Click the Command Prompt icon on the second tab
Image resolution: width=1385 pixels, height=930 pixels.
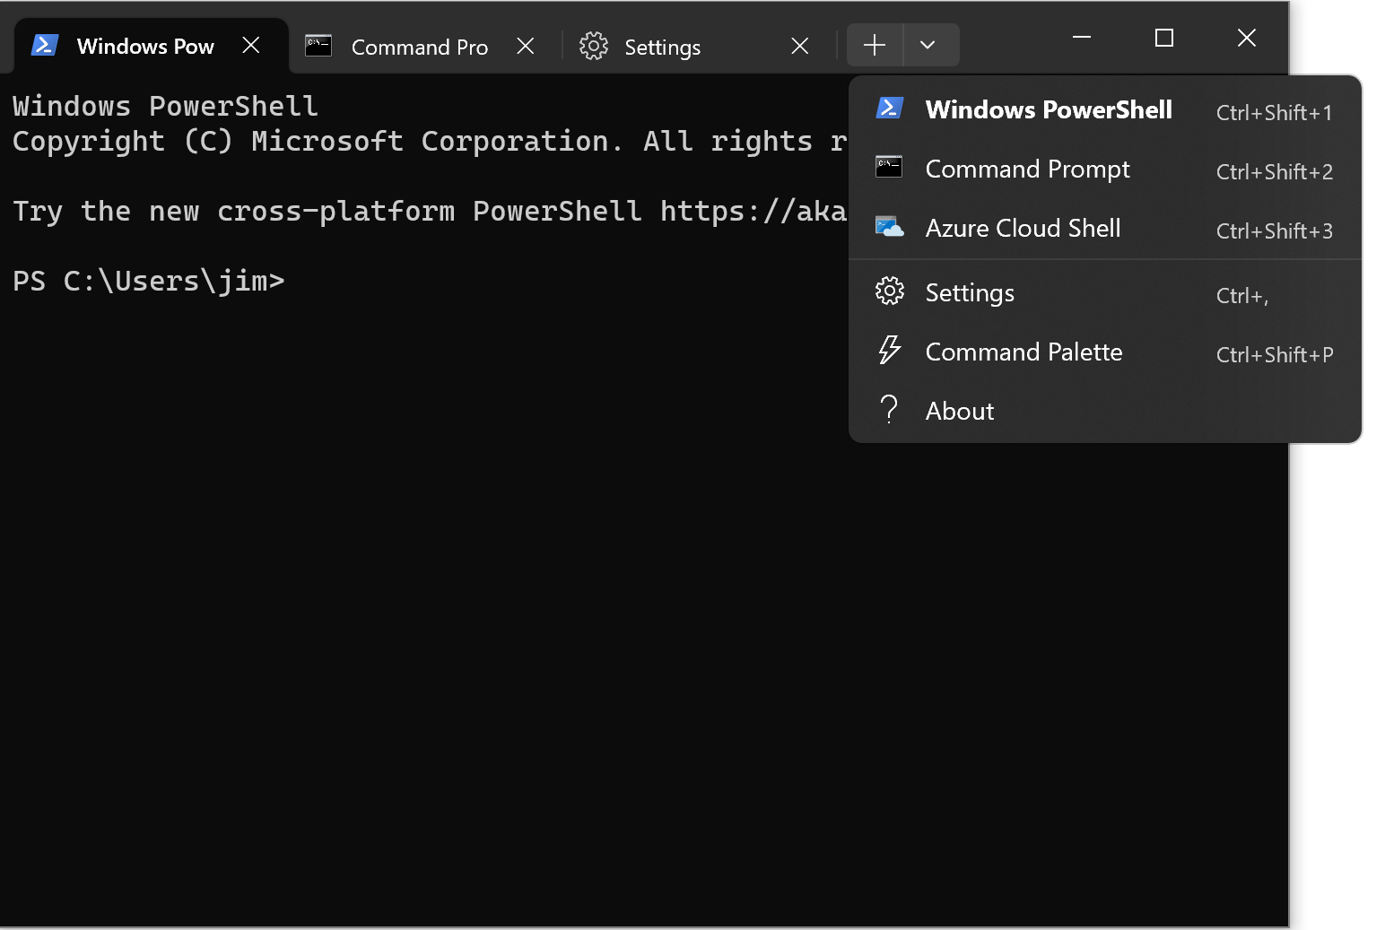point(318,46)
